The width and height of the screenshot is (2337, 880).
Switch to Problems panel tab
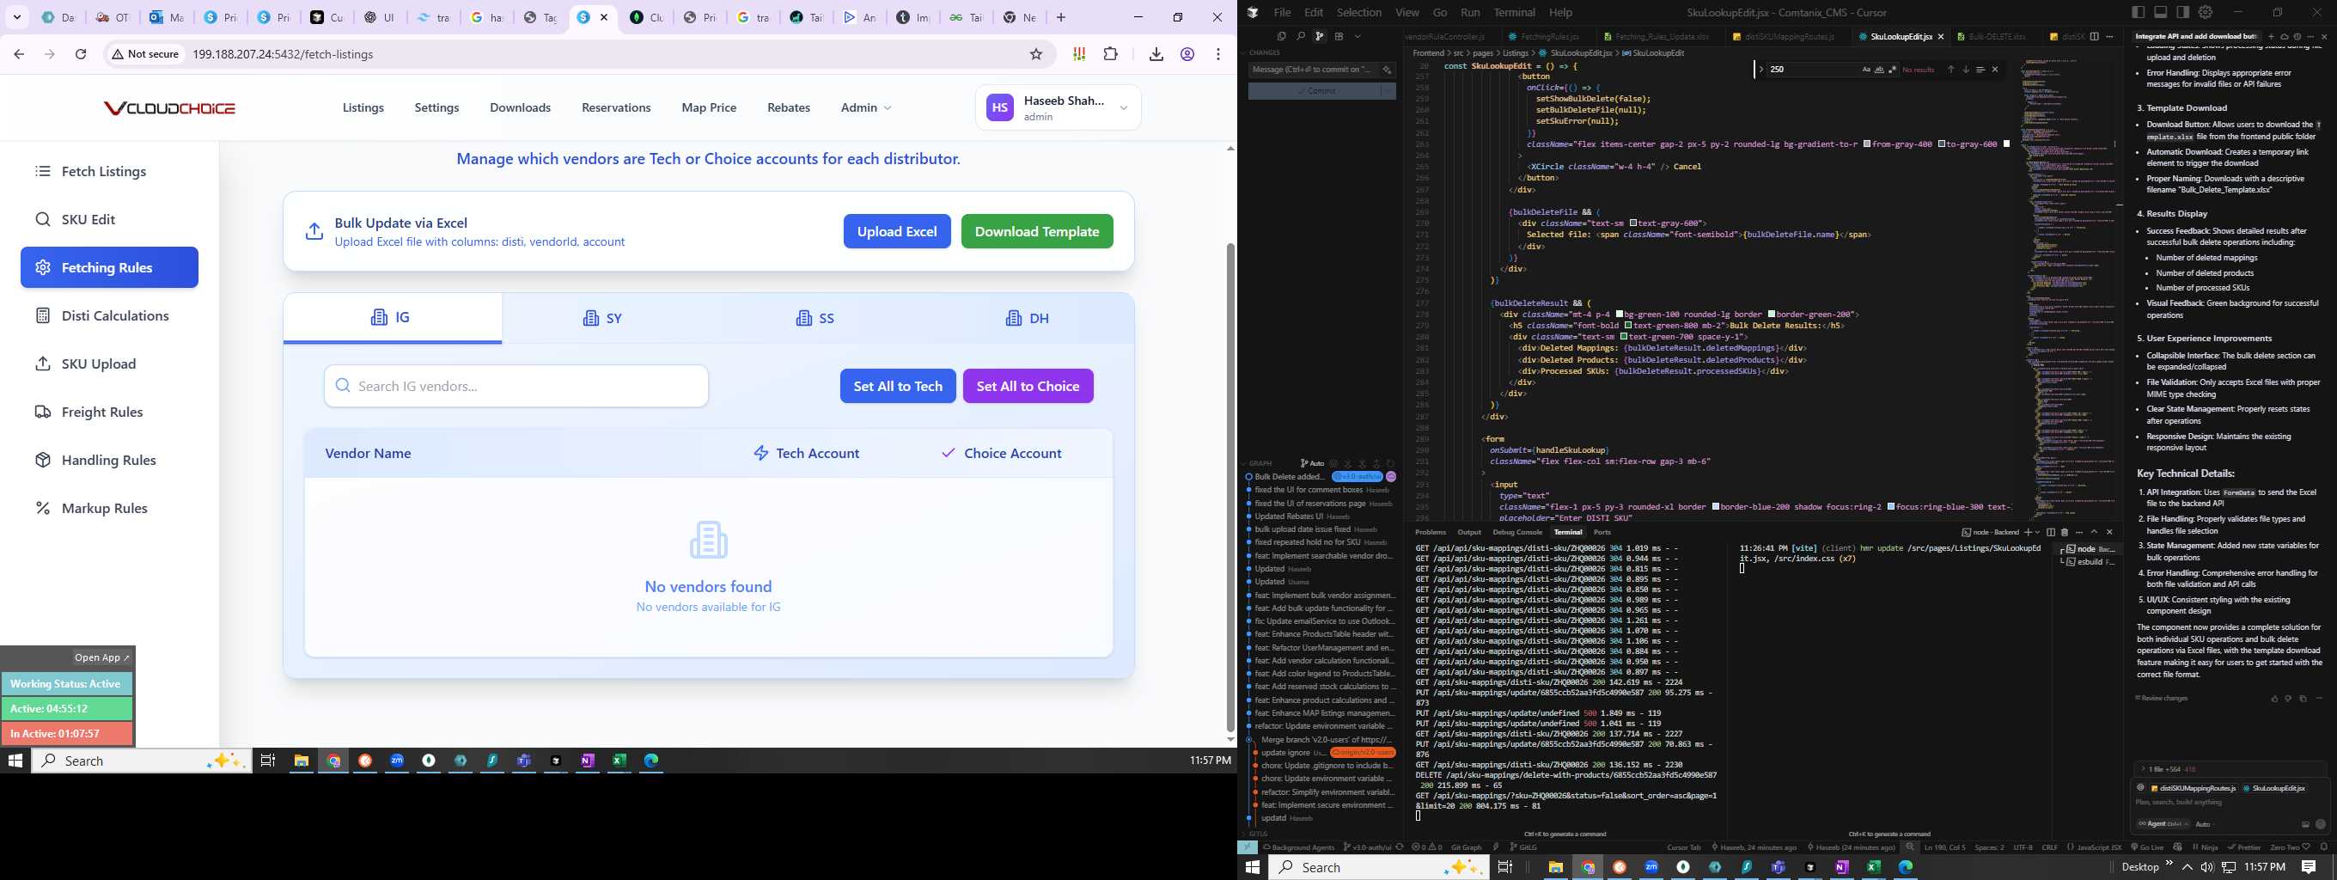click(1431, 533)
